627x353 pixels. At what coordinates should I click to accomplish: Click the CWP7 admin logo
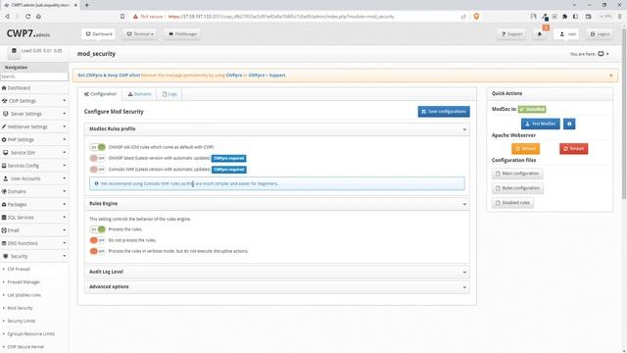[28, 34]
